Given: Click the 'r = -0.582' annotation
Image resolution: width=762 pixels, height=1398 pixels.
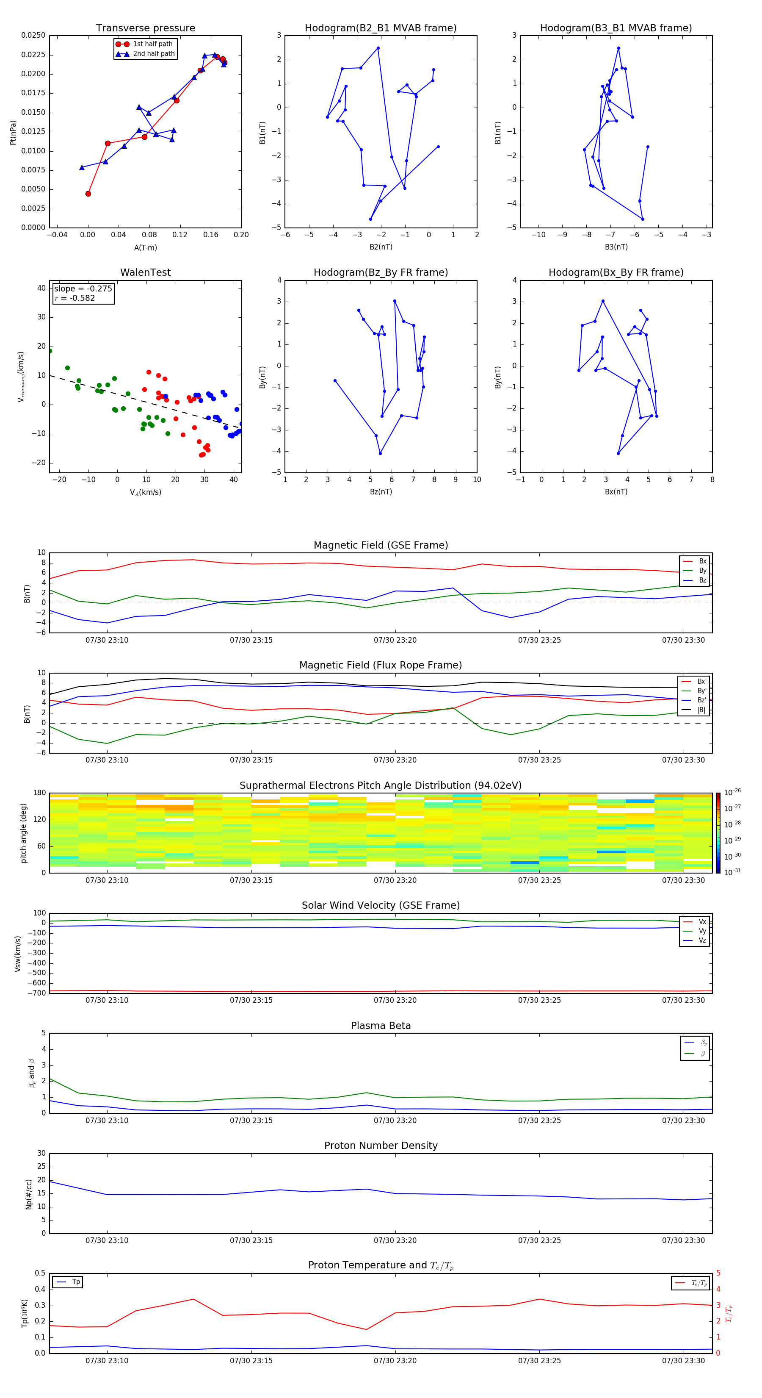Looking at the screenshot, I should click(x=75, y=298).
